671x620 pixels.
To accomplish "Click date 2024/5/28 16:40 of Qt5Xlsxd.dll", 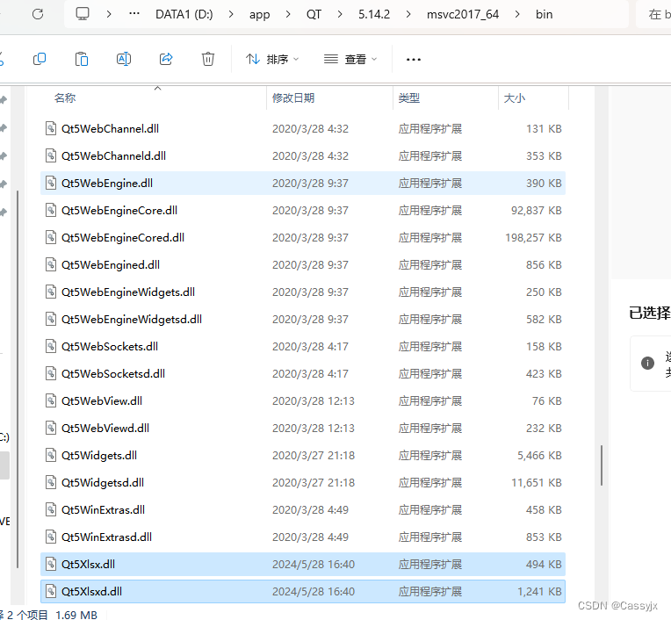I will [x=314, y=591].
